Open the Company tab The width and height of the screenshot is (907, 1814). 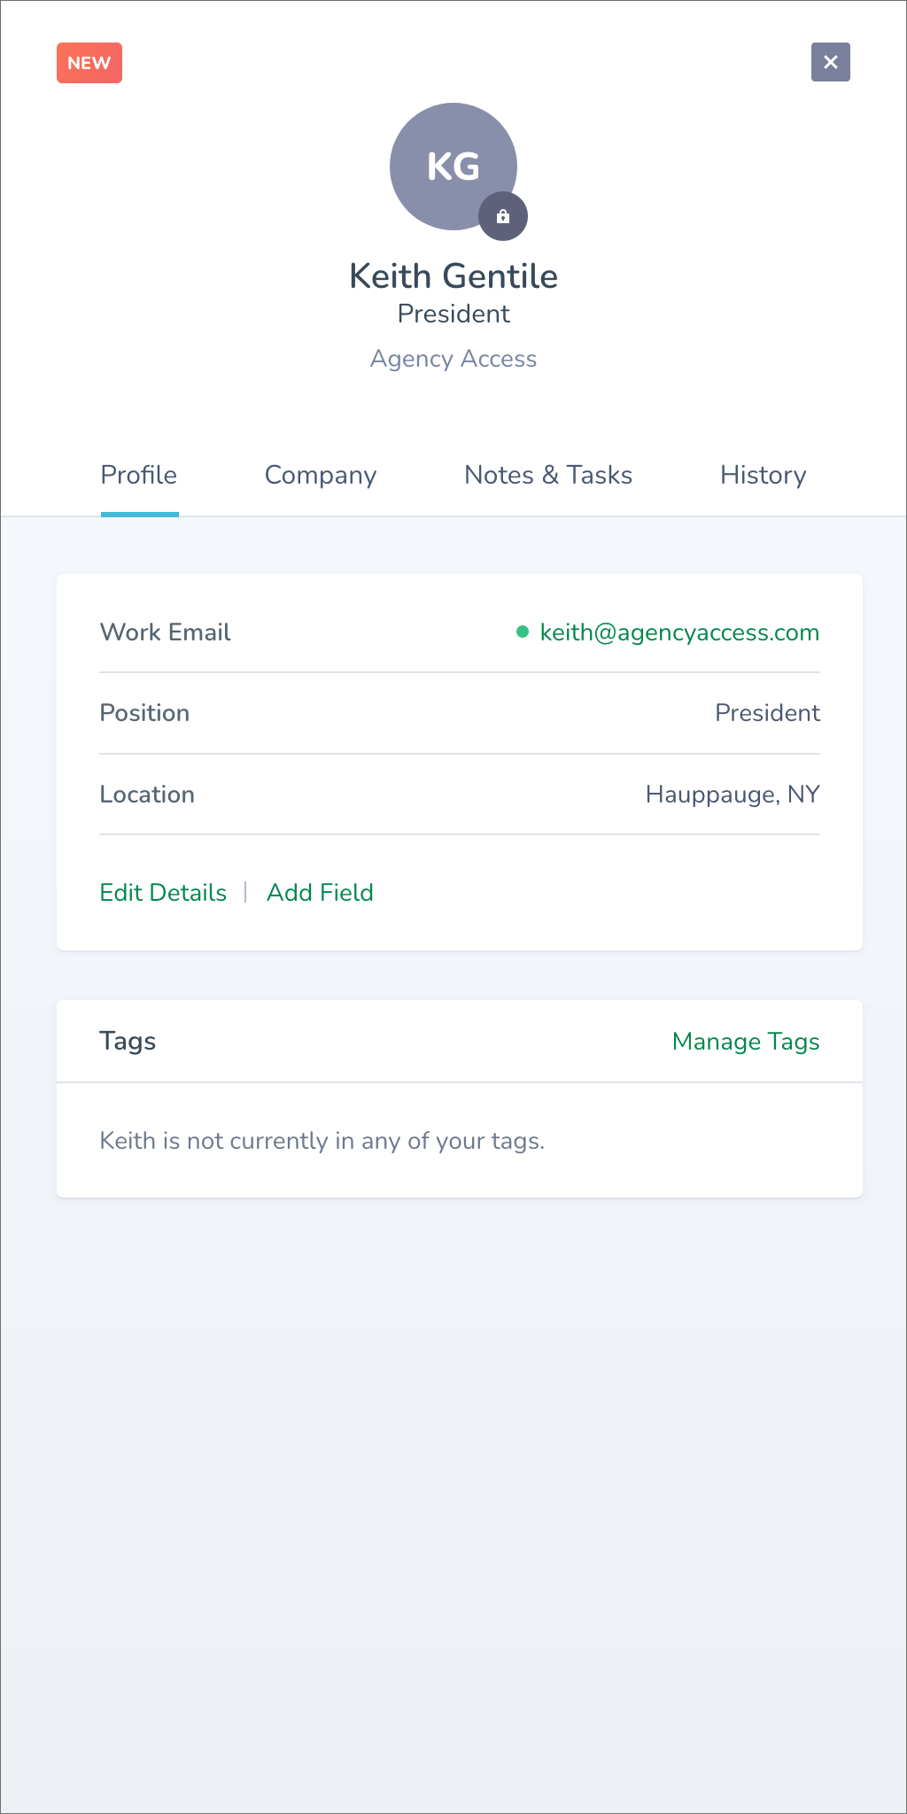click(x=321, y=476)
